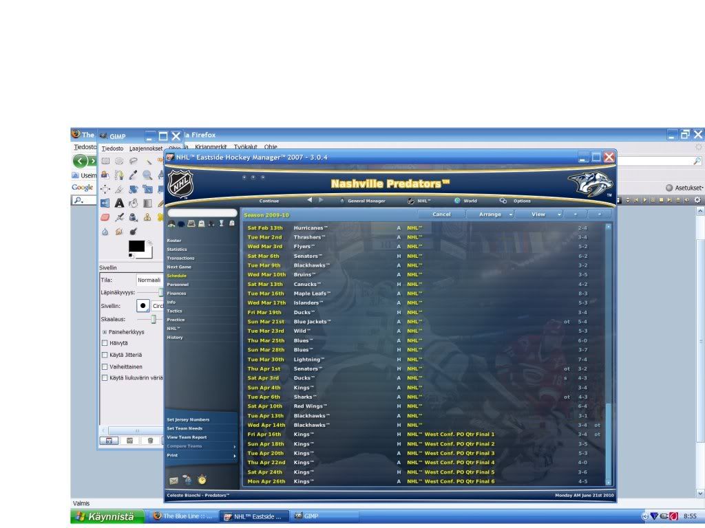Viewport: 705px width, 528px height.
Task: Select GIMP rectangle select tool
Action: tap(105, 161)
